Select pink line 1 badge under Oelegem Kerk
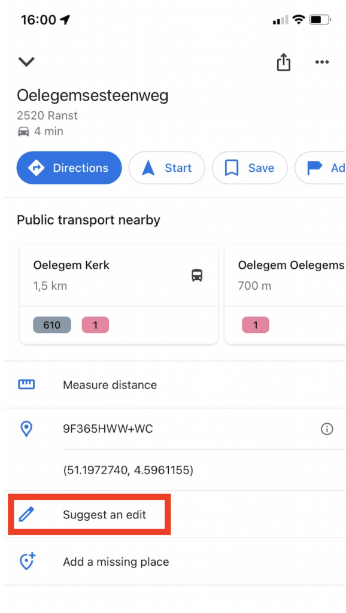The height and width of the screenshot is (613, 346). pos(95,325)
